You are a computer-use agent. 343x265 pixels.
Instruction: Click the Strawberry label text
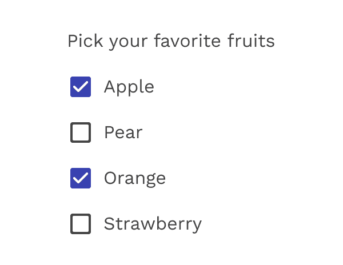click(x=153, y=224)
